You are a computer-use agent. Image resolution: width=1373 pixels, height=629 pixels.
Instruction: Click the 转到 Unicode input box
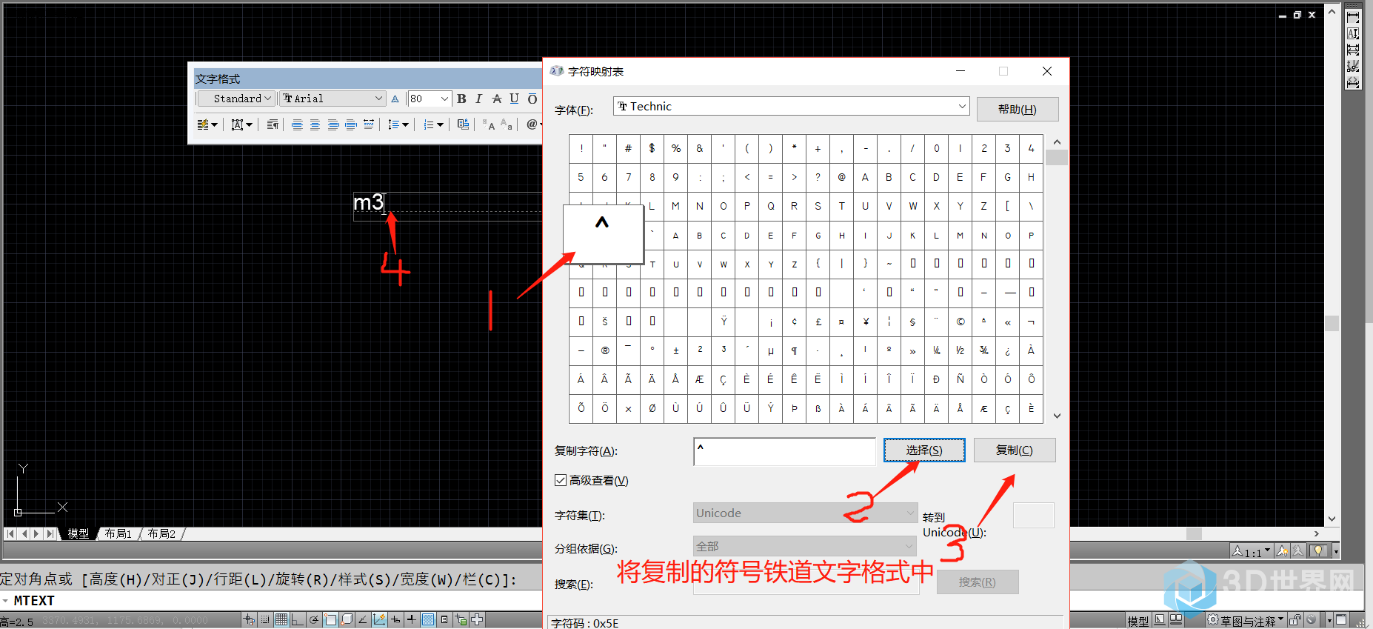tap(1033, 515)
